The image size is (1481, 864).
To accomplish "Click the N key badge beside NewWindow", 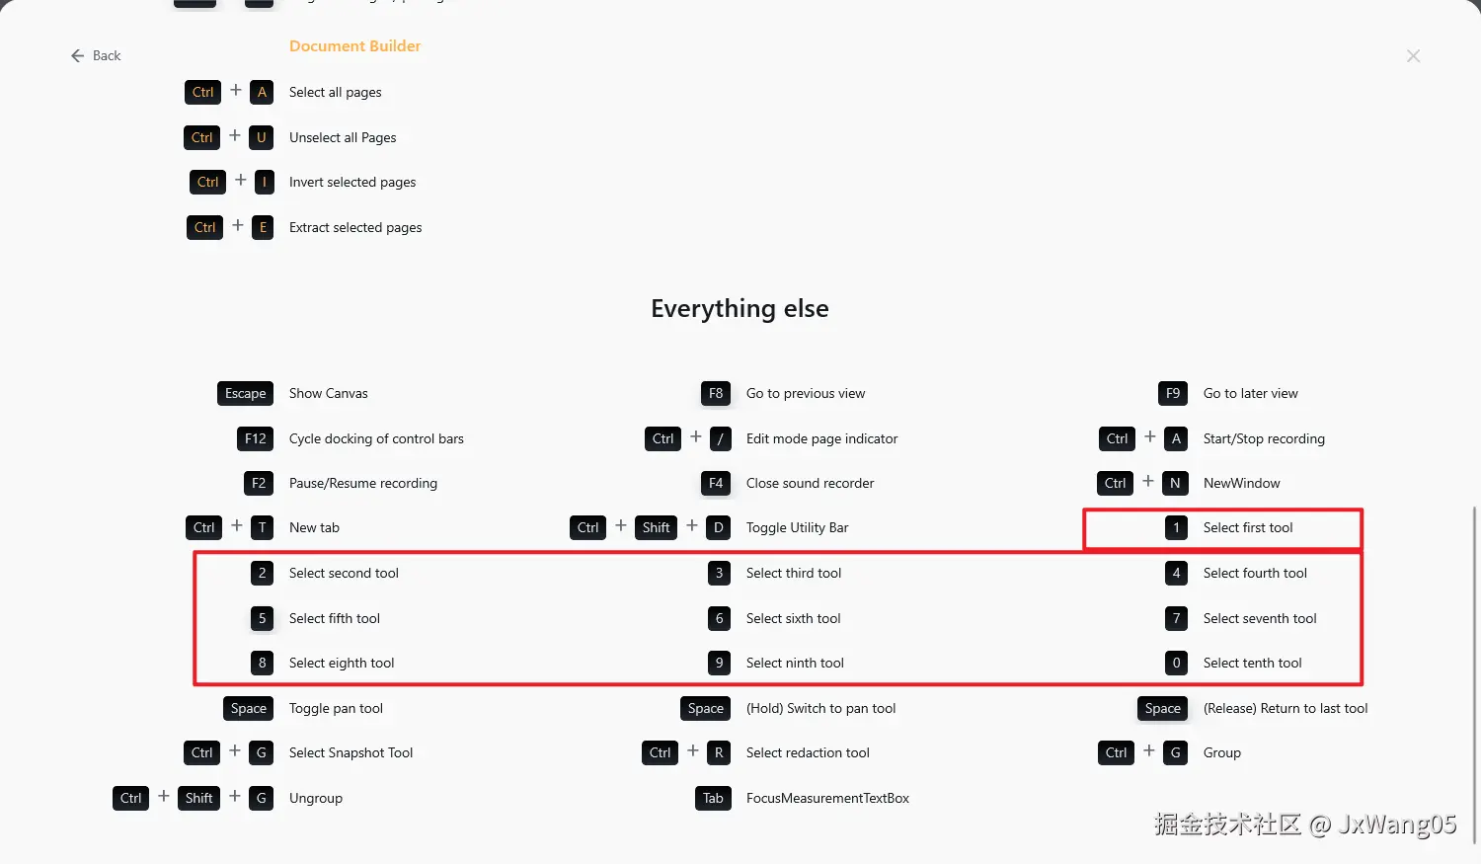I will (x=1175, y=483).
